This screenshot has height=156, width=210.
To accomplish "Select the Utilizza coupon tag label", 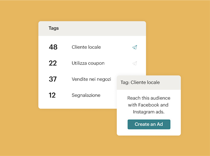I will pos(88,63).
